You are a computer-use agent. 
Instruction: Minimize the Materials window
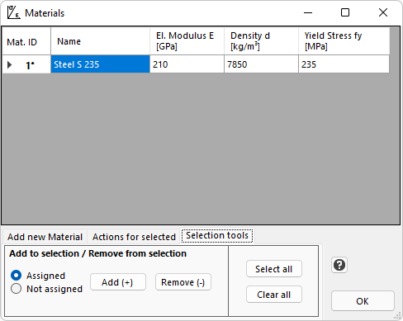[308, 12]
